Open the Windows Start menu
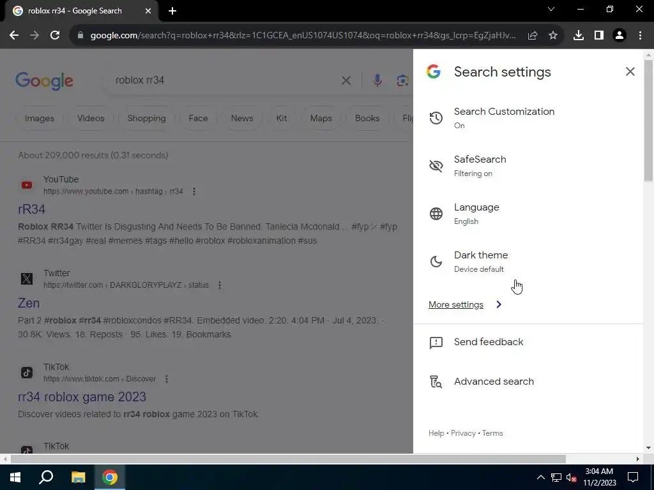 click(15, 477)
